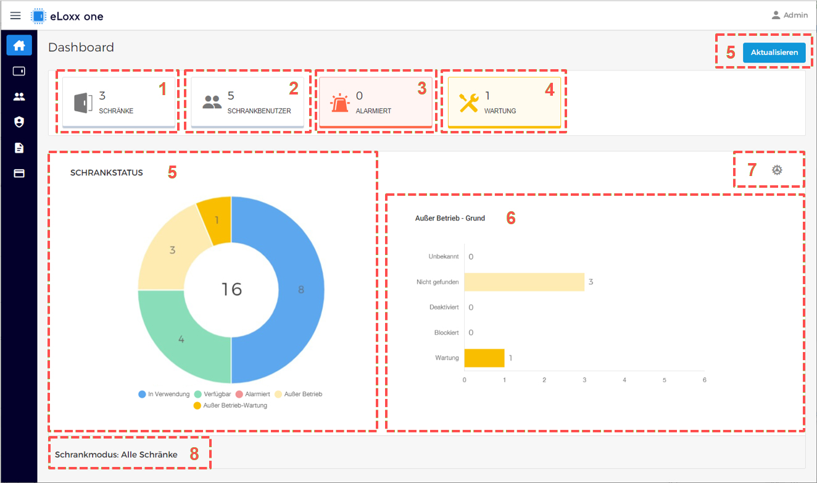Open dashboard settings gear icon
This screenshot has width=817, height=483.
777,170
